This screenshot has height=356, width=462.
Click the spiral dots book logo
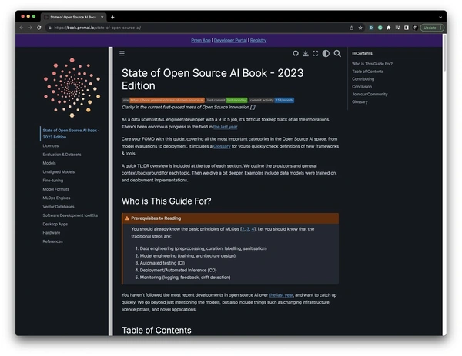click(x=72, y=88)
